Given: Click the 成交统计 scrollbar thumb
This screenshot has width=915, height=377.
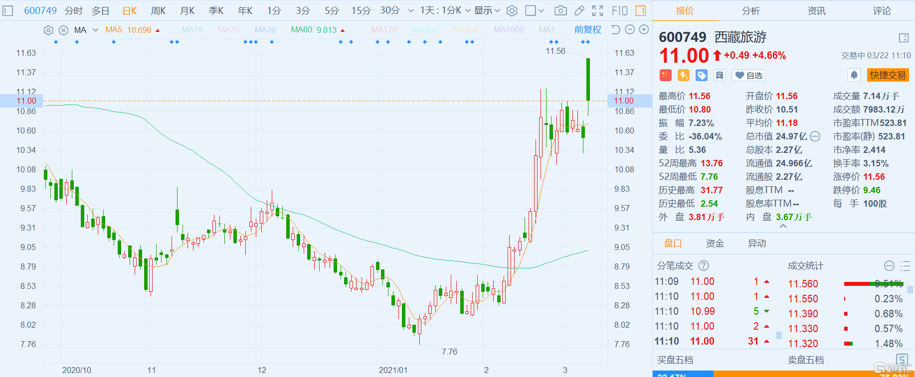Looking at the screenshot, I should [910, 289].
